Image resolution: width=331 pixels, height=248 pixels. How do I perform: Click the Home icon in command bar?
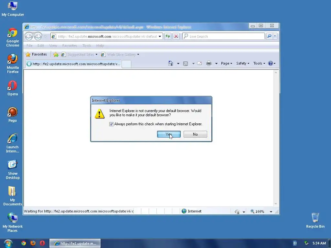(171, 63)
